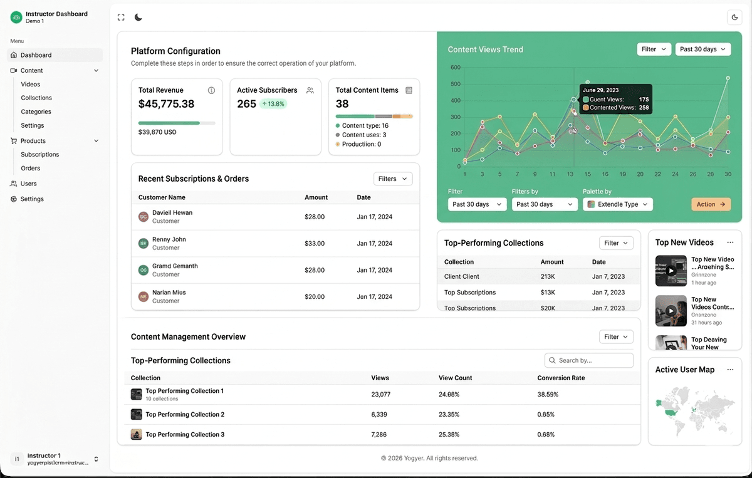Screen dimensions: 752x478
Task: Open the Past 30 days dropdown on Content Views Trend
Action: 702,49
